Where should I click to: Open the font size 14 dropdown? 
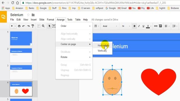(126, 26)
